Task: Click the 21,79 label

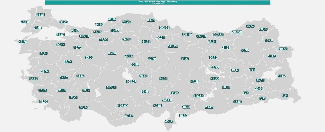Action: (x=126, y=22)
